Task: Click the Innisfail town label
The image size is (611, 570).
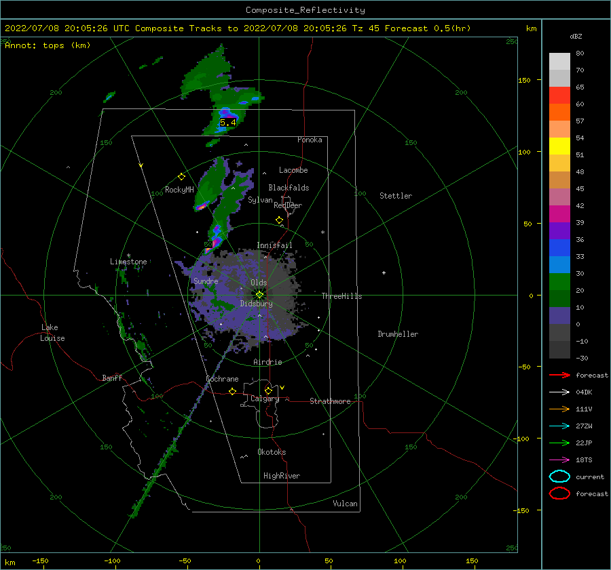Action: point(274,245)
